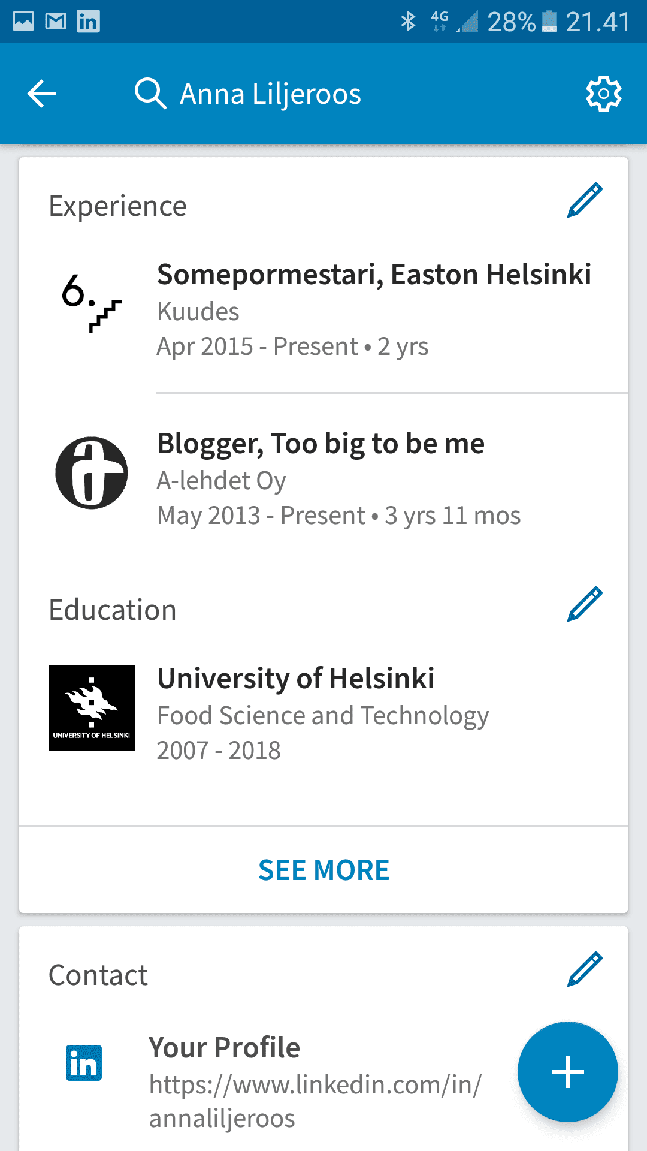
Task: Edit the Contact section with pencil
Action: (x=584, y=969)
